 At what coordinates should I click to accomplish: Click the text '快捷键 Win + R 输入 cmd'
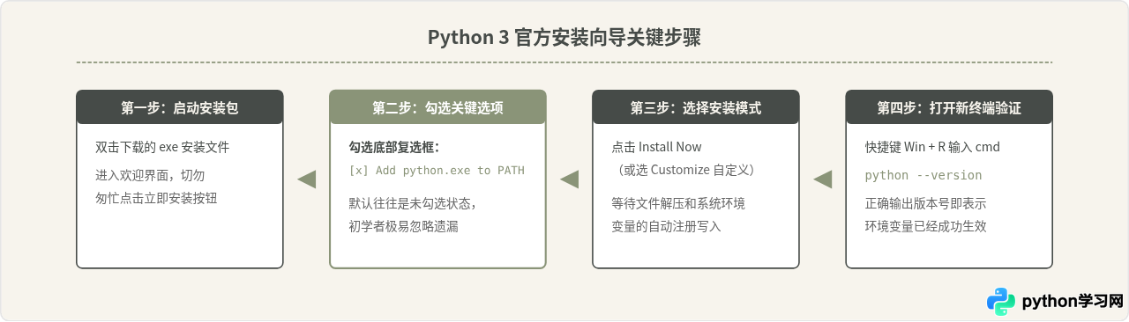932,147
